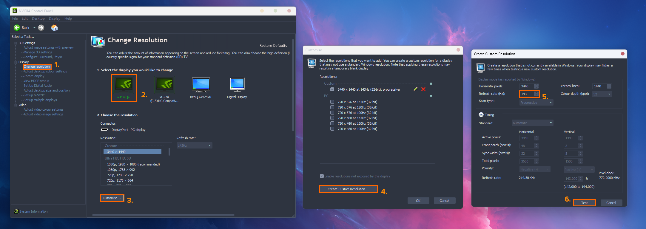Viewport: 646px width, 229px height.
Task: Select Rotate display in tree
Action: [34, 76]
